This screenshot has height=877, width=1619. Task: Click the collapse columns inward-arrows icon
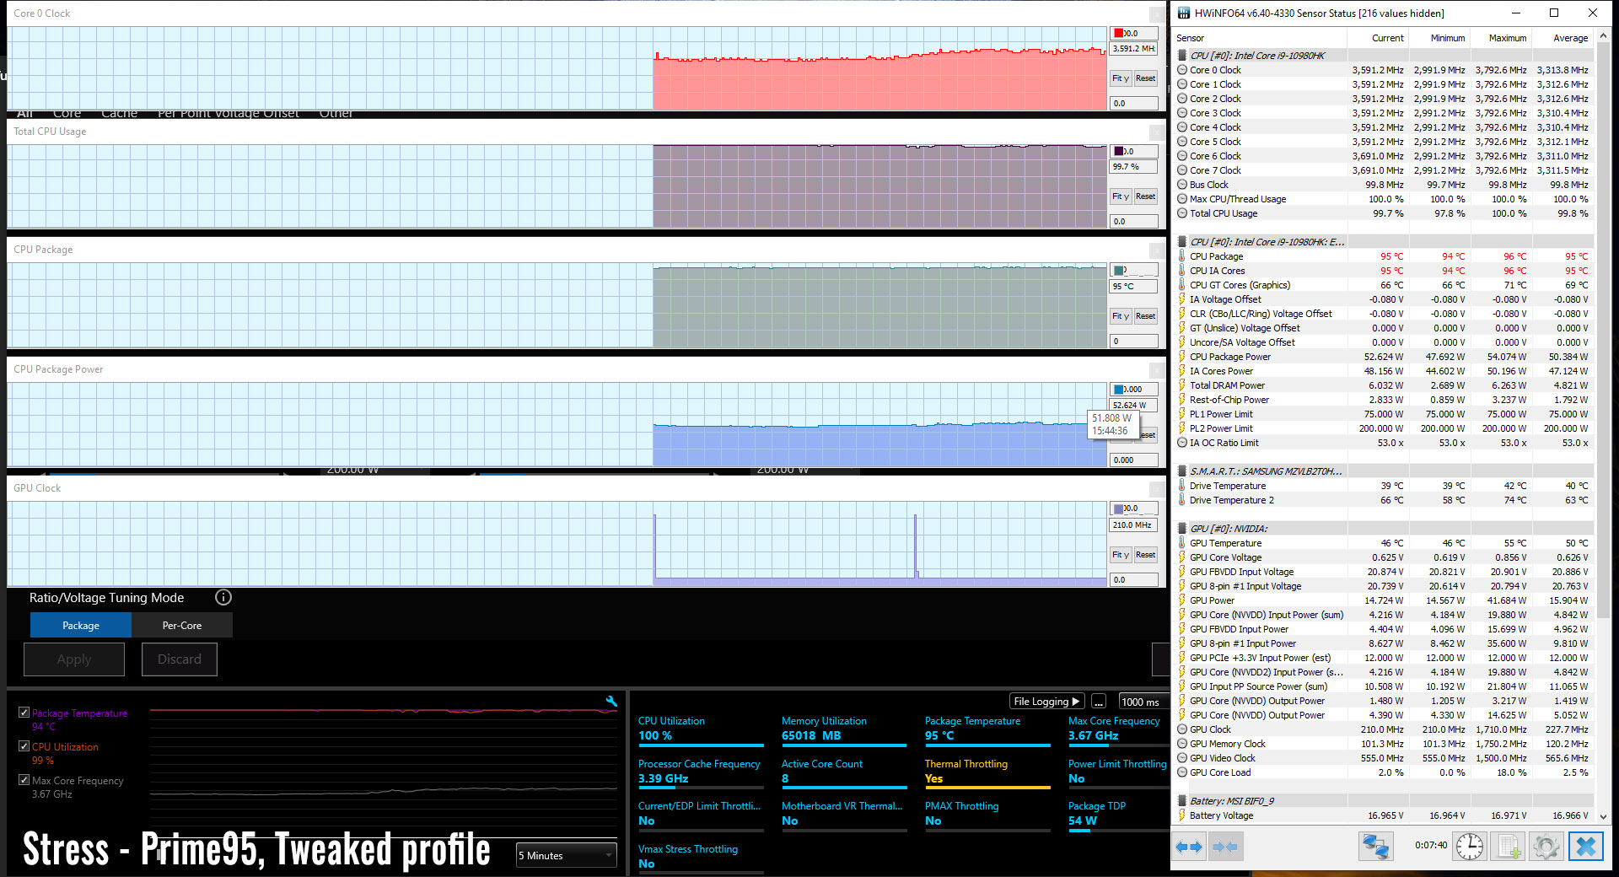tap(1225, 846)
